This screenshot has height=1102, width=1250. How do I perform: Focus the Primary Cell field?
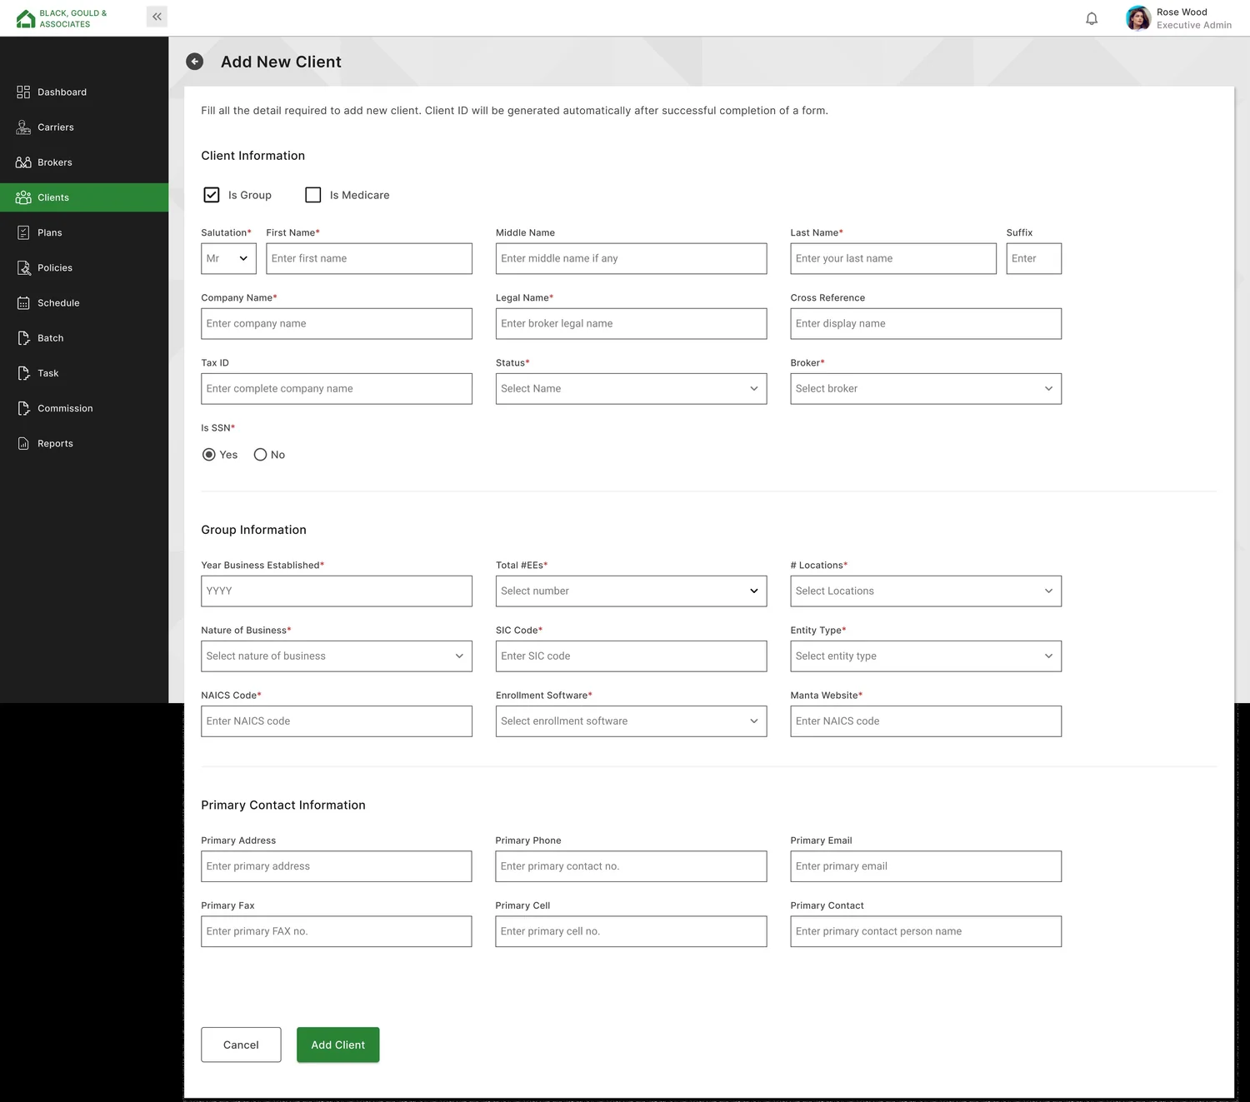coord(631,931)
